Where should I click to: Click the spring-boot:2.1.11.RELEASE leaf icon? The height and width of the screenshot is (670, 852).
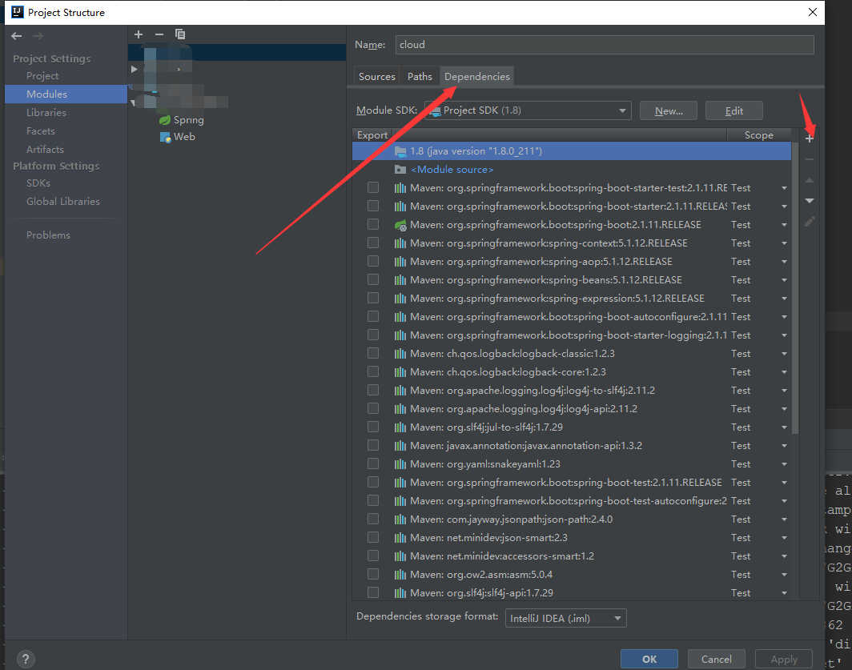[x=400, y=225]
